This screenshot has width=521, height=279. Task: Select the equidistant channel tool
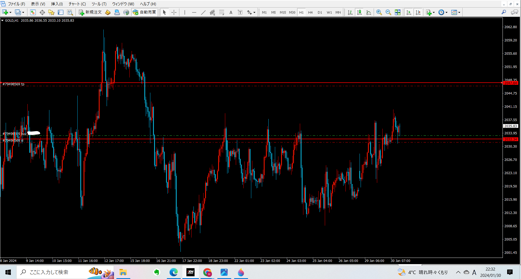point(212,12)
